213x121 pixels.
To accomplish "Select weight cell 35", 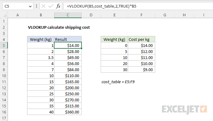I will click(41, 106).
